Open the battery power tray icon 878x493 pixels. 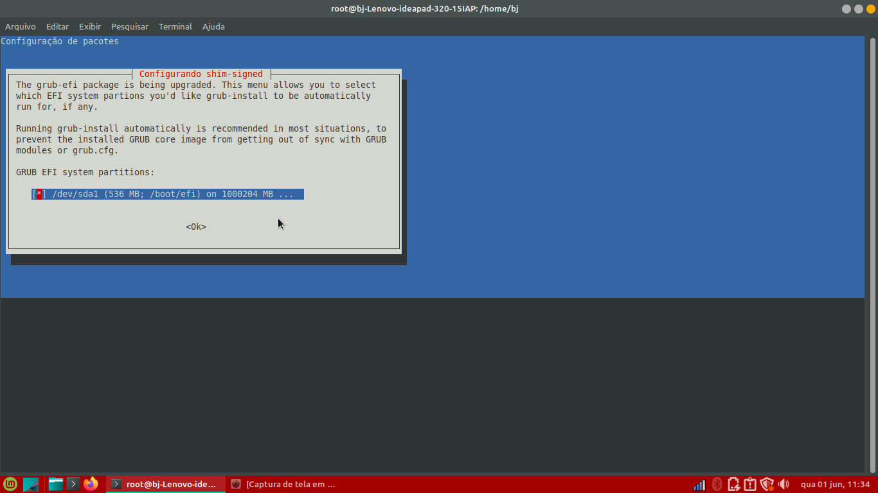pos(733,485)
